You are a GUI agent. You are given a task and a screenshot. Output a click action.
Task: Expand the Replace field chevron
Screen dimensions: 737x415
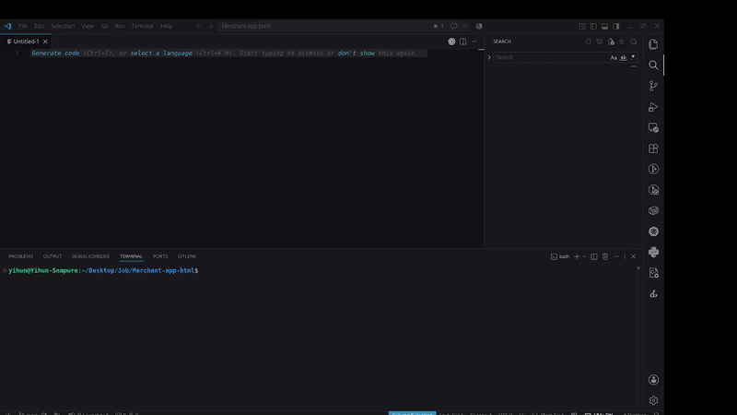[x=489, y=57]
